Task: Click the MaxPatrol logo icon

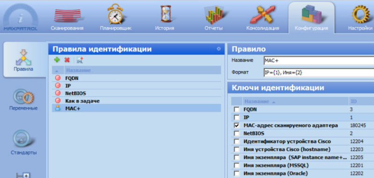Action: (21, 17)
